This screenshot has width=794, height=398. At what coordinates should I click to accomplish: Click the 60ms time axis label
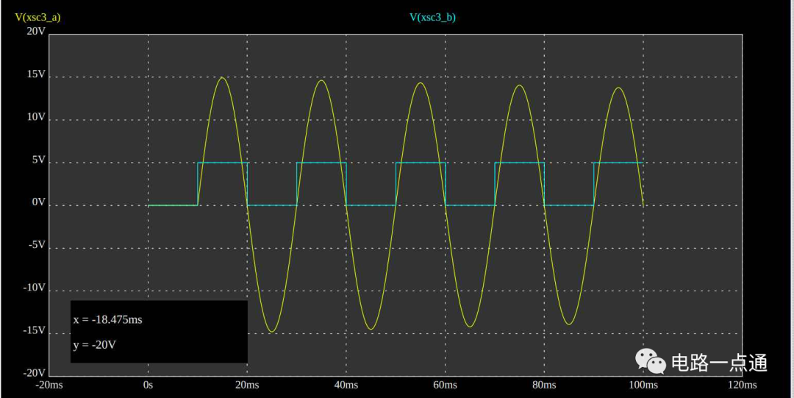click(445, 385)
